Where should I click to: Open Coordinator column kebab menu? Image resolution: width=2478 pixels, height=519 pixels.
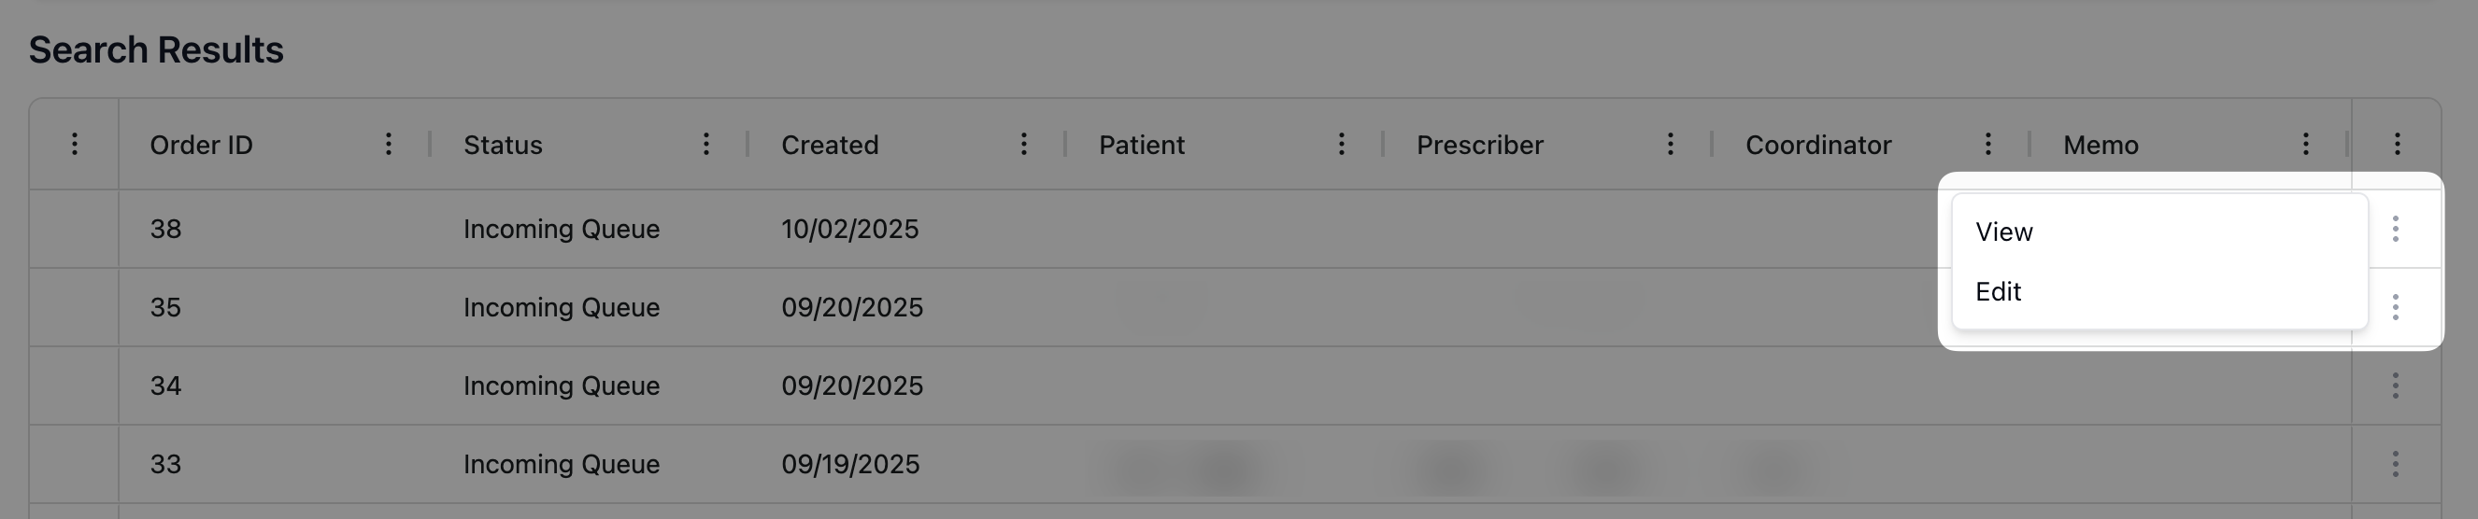[1987, 144]
